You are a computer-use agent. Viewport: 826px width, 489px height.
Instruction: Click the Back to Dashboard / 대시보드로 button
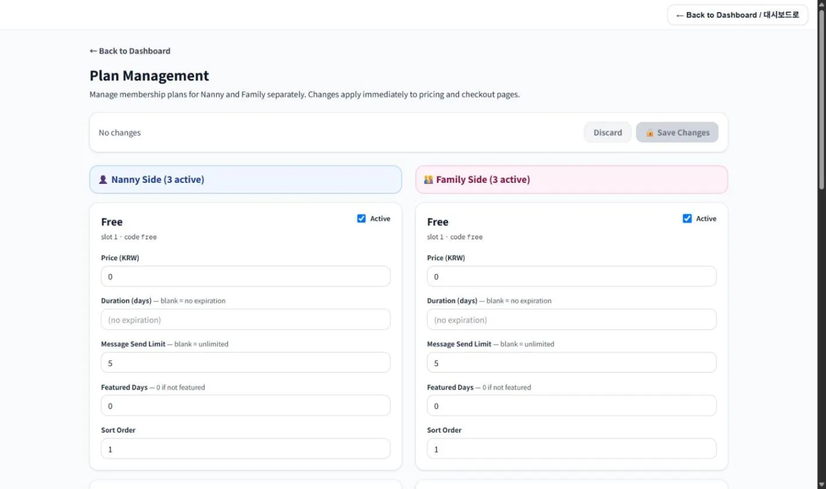[737, 15]
